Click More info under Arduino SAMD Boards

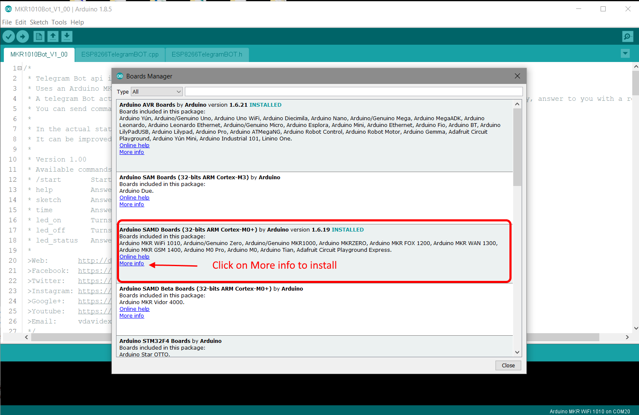pyautogui.click(x=131, y=263)
